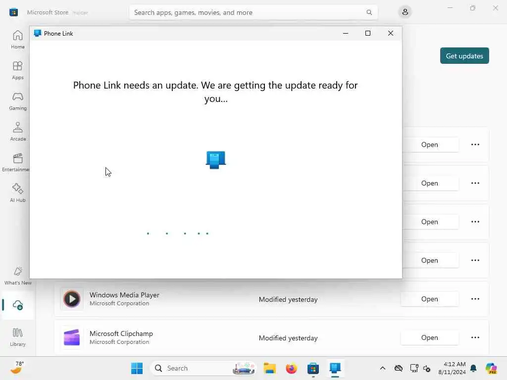Click the network display icon in tray
Screen dimensions: 507x380
[414, 368]
